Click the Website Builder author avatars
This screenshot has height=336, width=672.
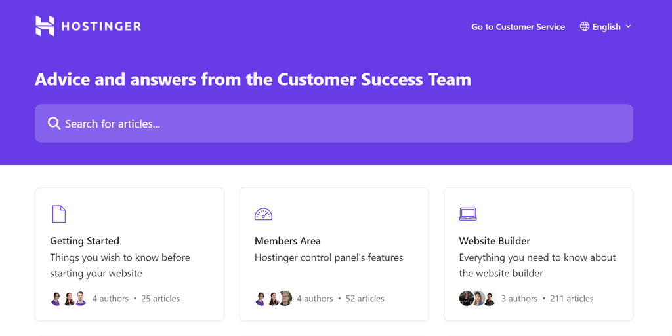coord(477,299)
